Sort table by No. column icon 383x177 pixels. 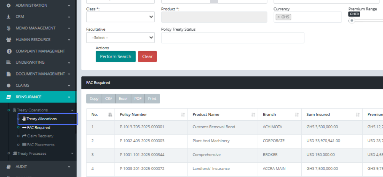[x=110, y=115]
